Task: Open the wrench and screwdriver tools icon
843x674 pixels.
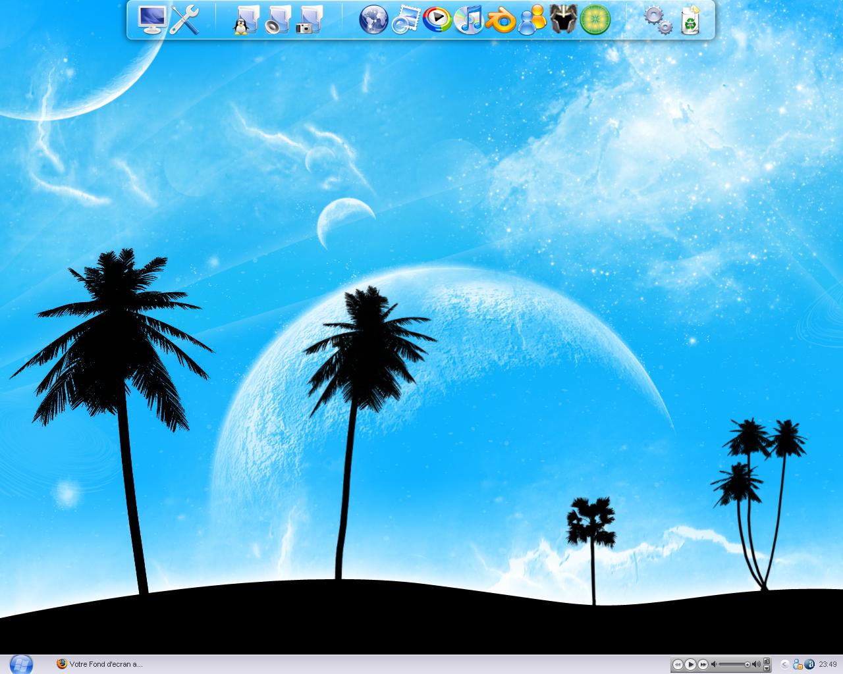Action: coord(184,20)
